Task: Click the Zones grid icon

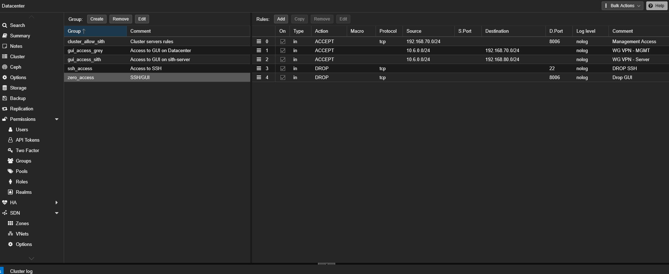Action: [x=10, y=224]
